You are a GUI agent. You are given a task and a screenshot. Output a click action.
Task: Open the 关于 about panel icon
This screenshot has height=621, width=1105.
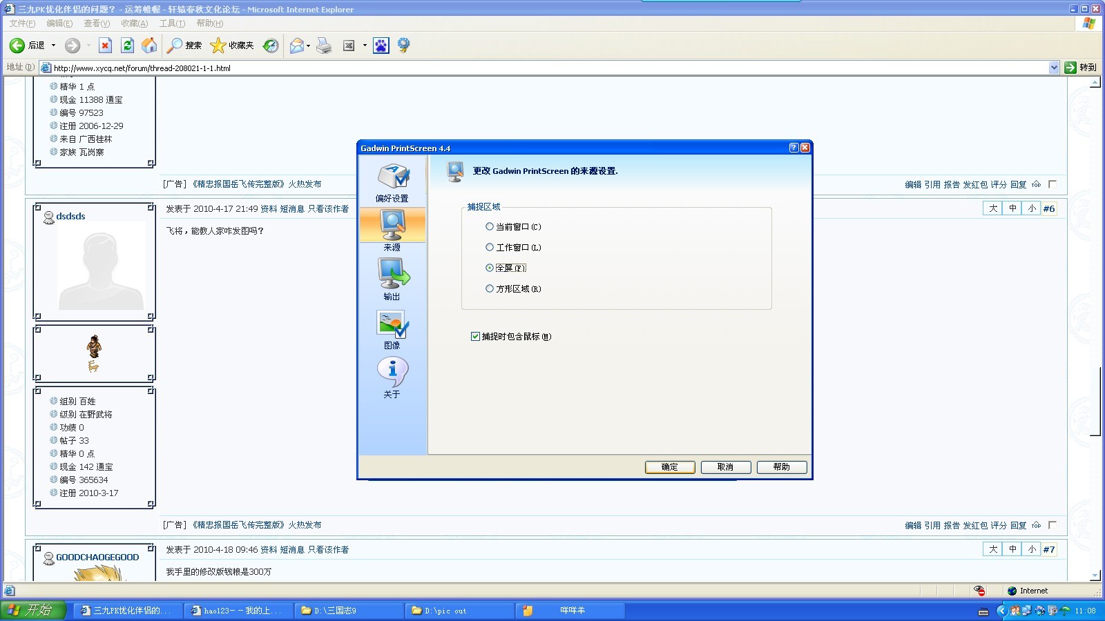pyautogui.click(x=392, y=373)
